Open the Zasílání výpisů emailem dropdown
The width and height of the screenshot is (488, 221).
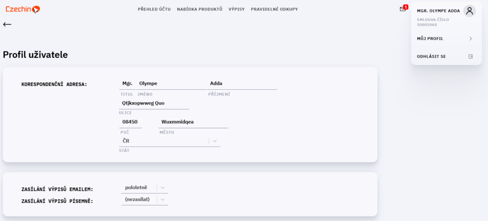(x=145, y=188)
